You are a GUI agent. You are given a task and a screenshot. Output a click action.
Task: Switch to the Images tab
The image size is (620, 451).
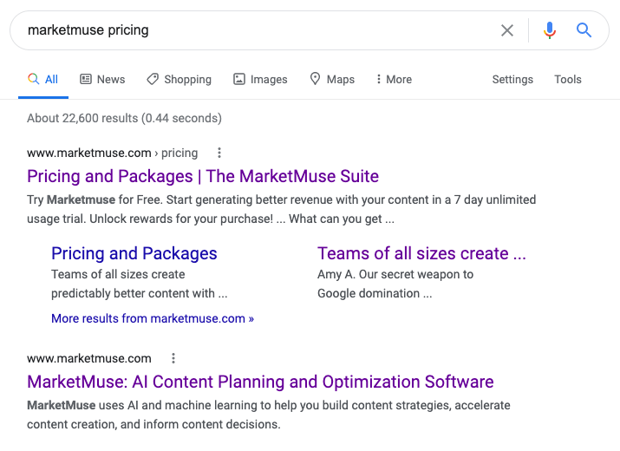pos(260,80)
